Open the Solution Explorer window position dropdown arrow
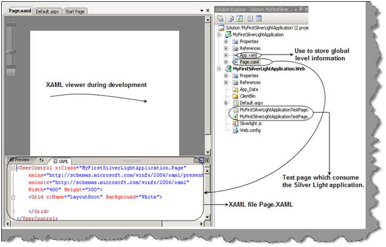Image resolution: width=386 pixels, height=247 pixels. (296, 9)
